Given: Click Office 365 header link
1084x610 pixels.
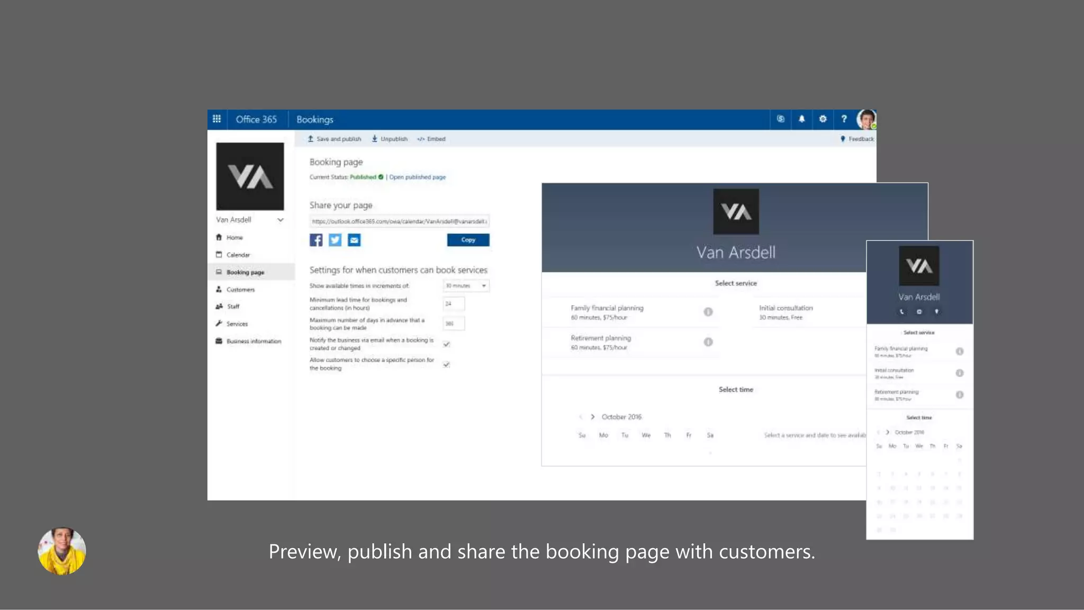Looking at the screenshot, I should click(256, 120).
